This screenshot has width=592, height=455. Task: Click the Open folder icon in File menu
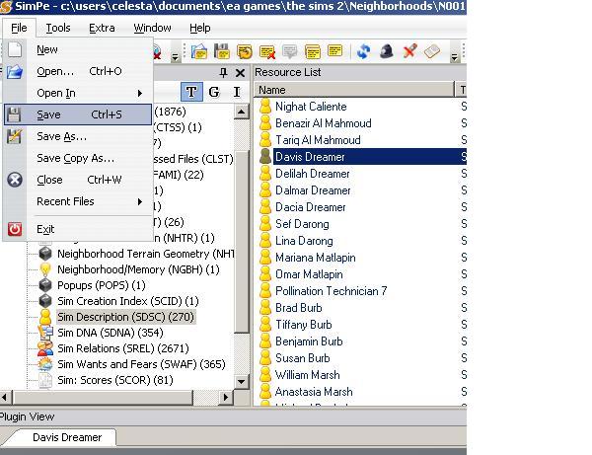coord(15,71)
